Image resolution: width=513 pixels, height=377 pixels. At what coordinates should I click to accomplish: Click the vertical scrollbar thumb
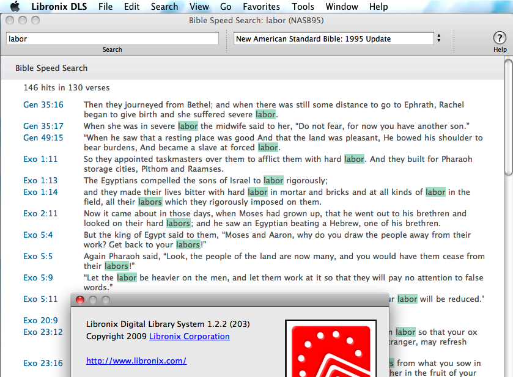click(x=508, y=117)
